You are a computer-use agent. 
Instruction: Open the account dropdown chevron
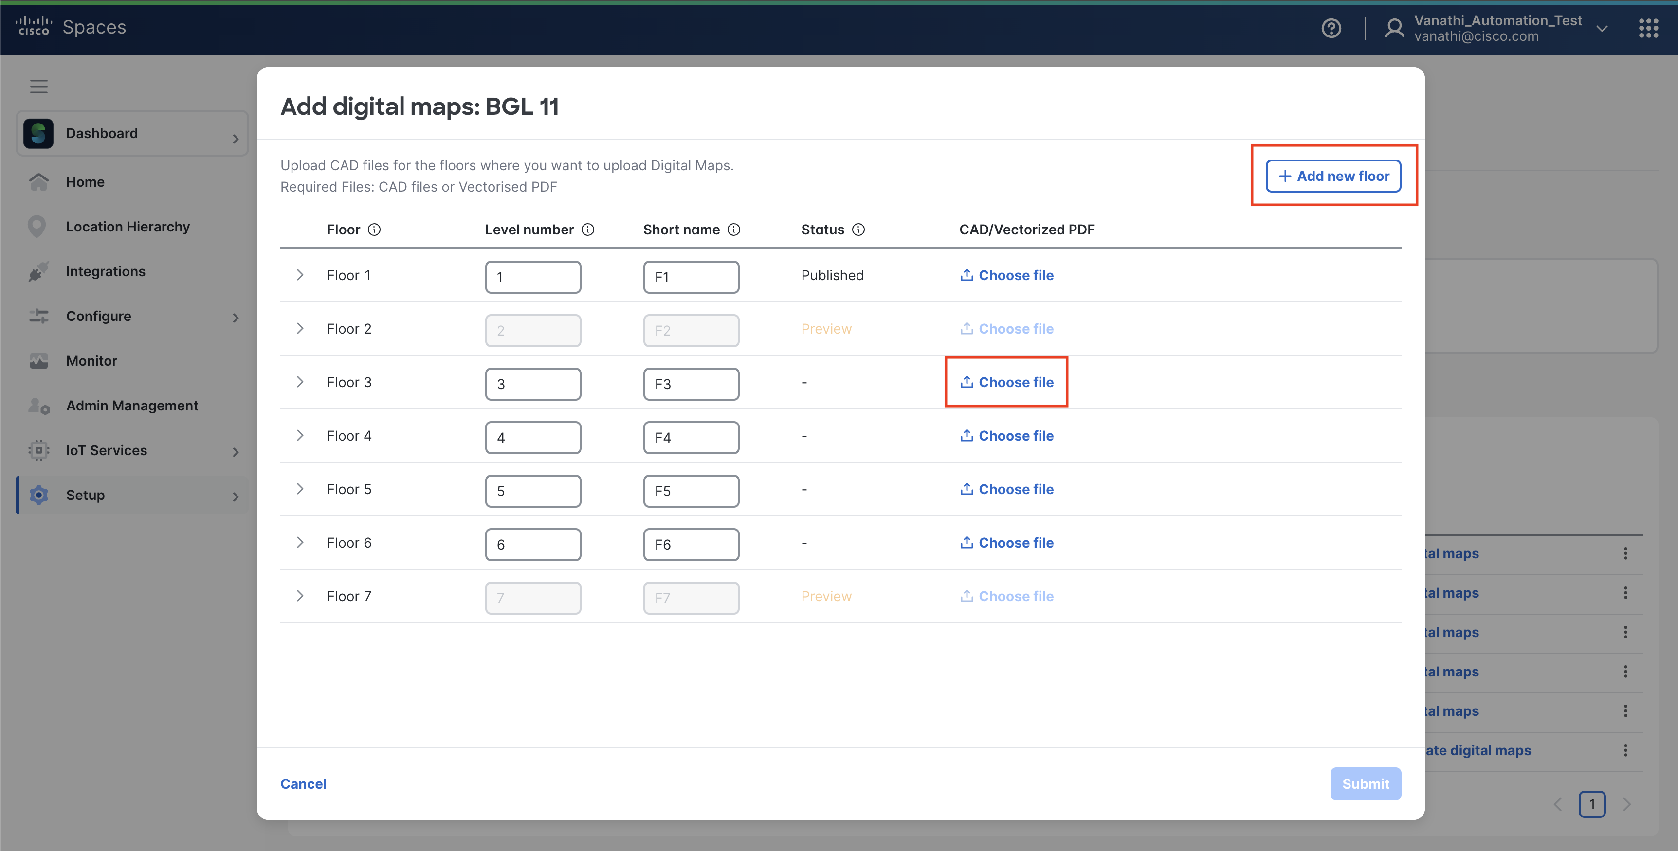pos(1602,29)
